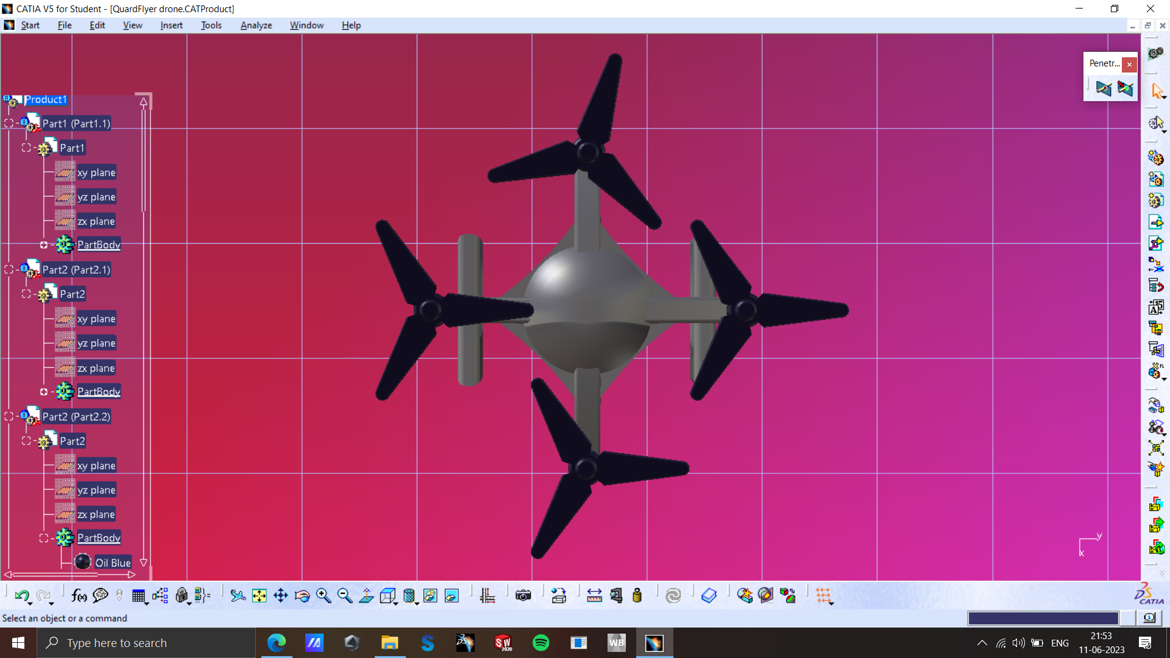Screen dimensions: 1170x658
Task: Click the Knowledge Inspector tree icon
Action: [160, 595]
